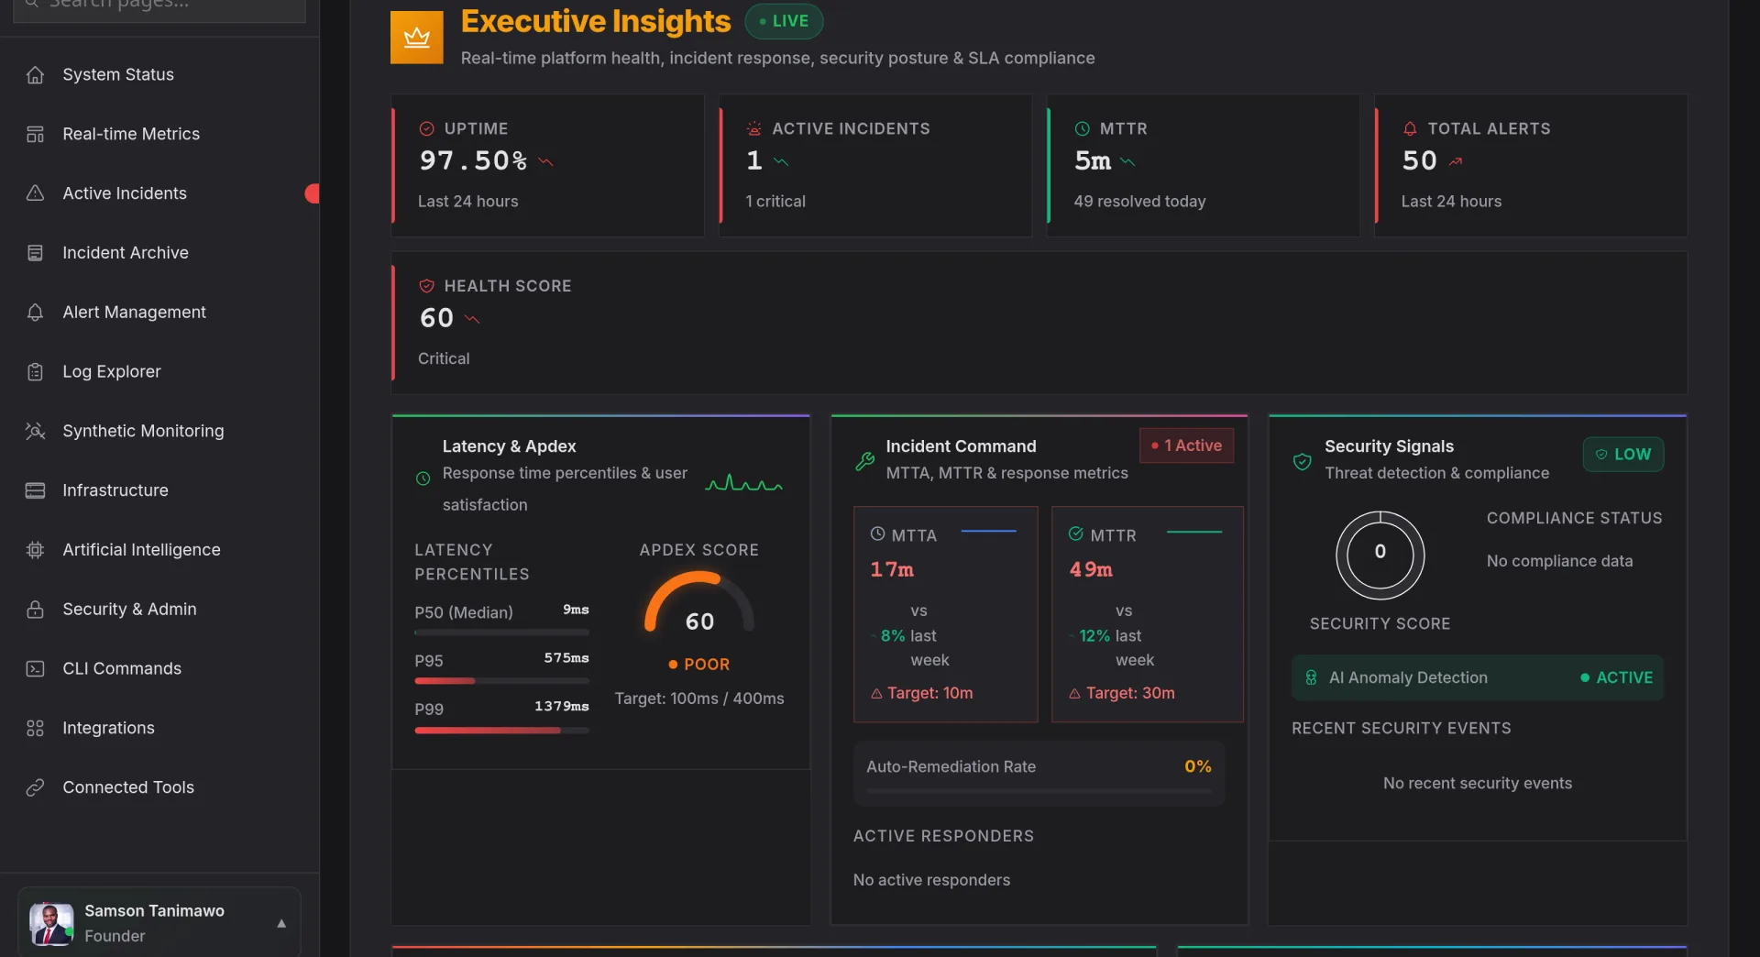
Task: Click the Auto-Remediation Rate bar
Action: pyautogui.click(x=1039, y=790)
